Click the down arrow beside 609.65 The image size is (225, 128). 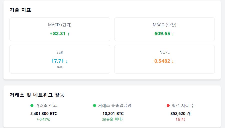point(173,34)
